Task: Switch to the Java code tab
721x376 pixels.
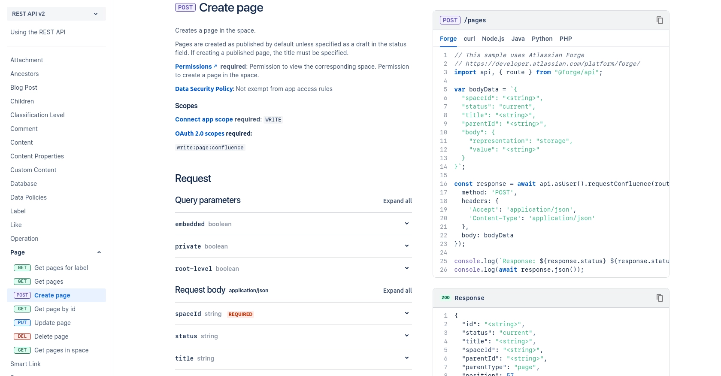Action: click(x=518, y=39)
